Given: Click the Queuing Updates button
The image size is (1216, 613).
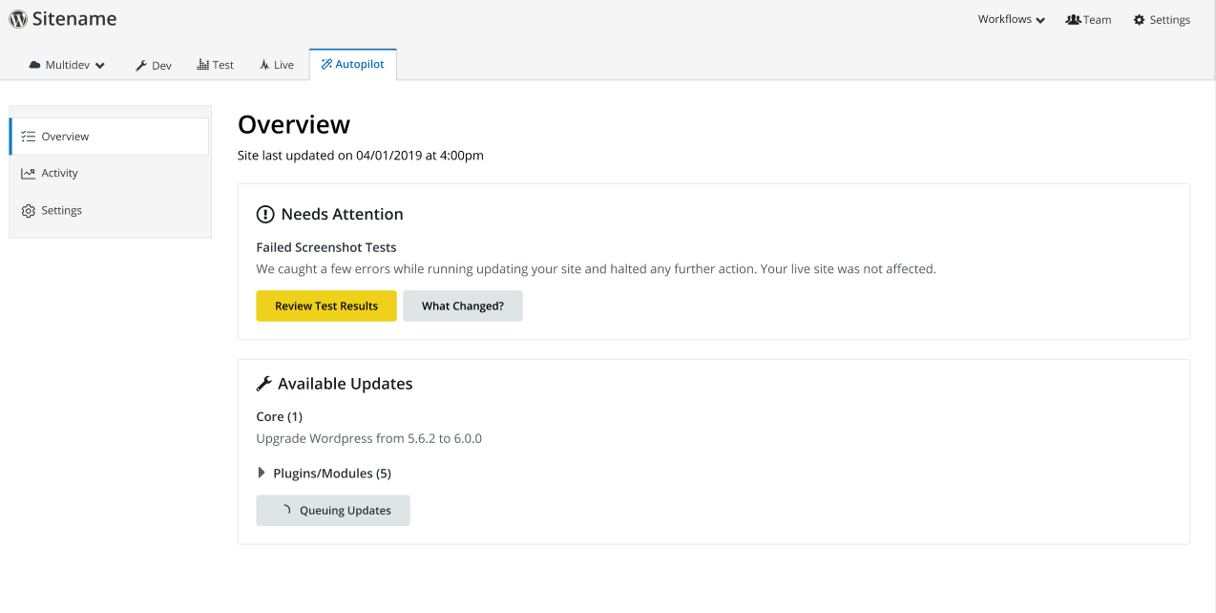Looking at the screenshot, I should [333, 511].
